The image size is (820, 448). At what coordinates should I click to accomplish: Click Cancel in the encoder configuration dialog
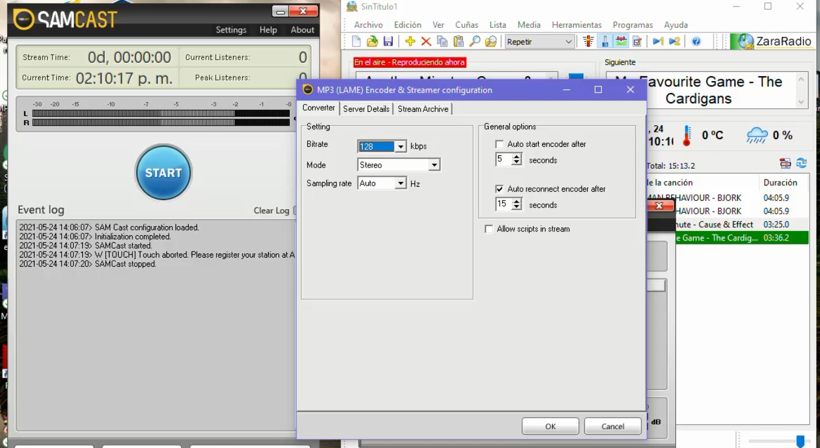point(612,426)
